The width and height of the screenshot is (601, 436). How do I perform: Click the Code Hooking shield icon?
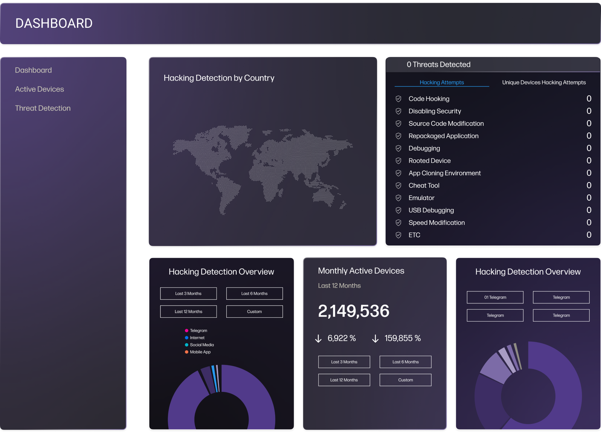pos(399,99)
